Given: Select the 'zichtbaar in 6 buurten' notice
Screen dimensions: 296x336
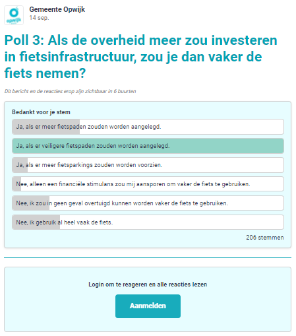Looking at the screenshot, I should [x=70, y=91].
